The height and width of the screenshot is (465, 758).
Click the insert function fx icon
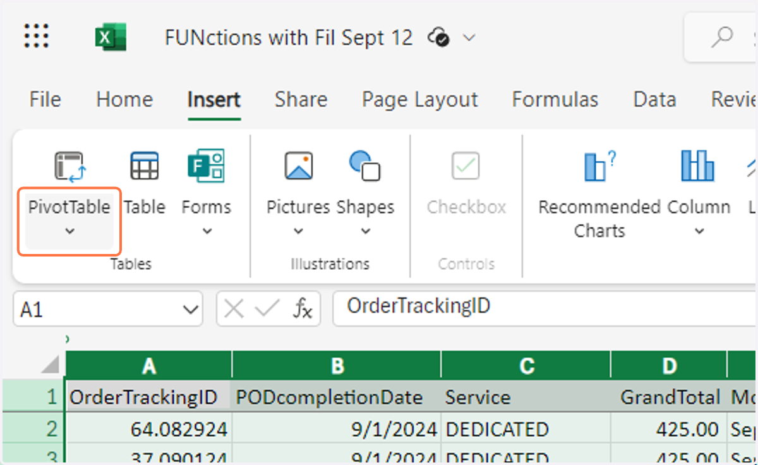click(x=303, y=309)
